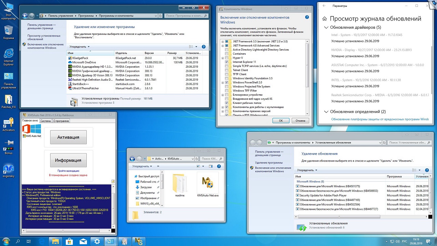Open the Упорядочить dropdown in Programs window
This screenshot has width=437, height=246.
tap(80, 47)
